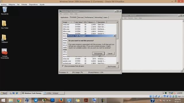184x103 pixels.
Task: Switch to the Applications tab
Action: click(64, 17)
